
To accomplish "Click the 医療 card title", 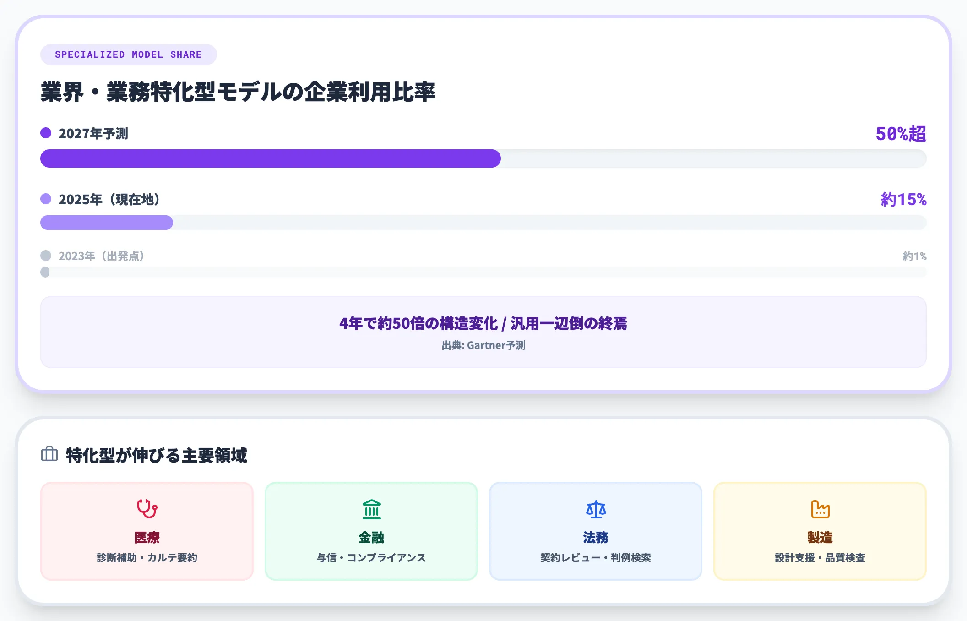I will point(147,537).
